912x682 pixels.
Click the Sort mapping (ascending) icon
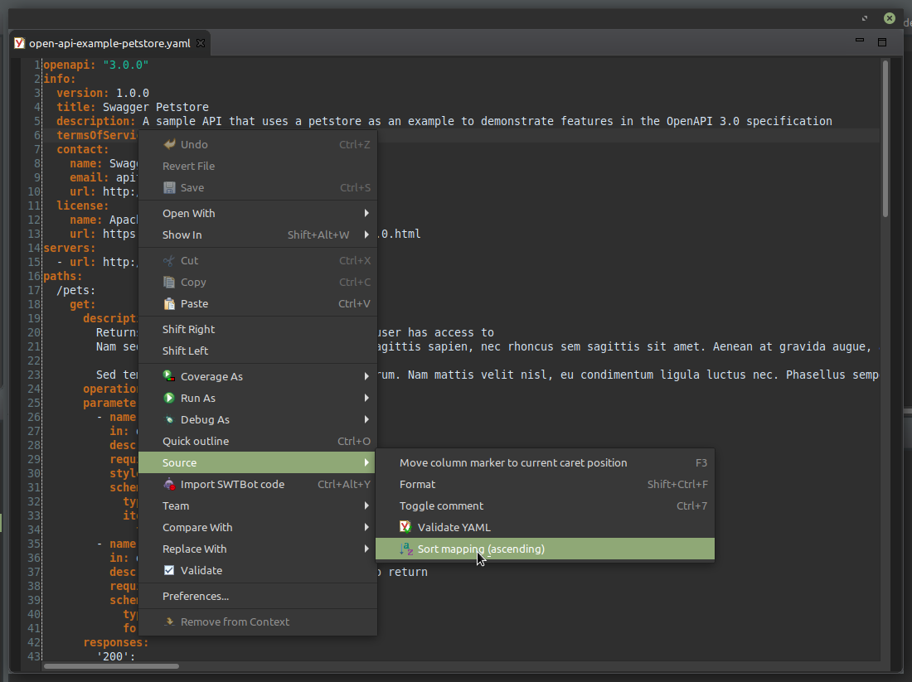[x=405, y=549]
